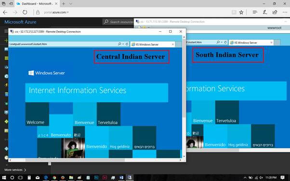
Task: Click photo thumbnail tile in Central window
Action: [x=73, y=148]
